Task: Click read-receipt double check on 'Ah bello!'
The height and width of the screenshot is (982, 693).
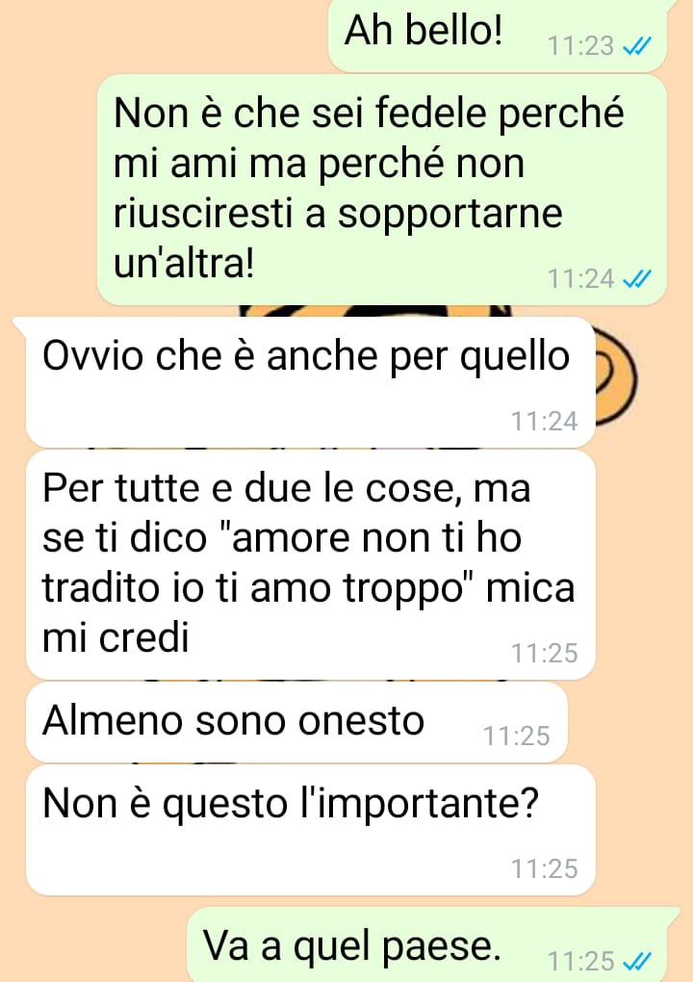Action: click(637, 46)
